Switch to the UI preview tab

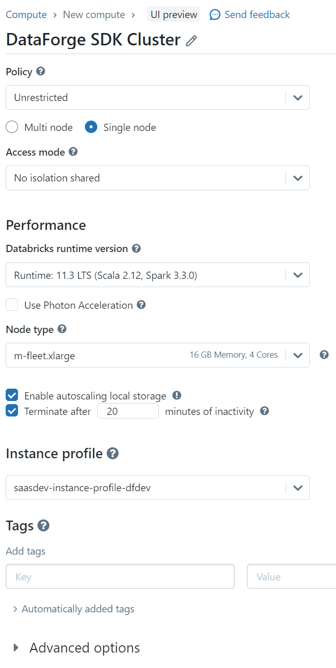pyautogui.click(x=173, y=14)
